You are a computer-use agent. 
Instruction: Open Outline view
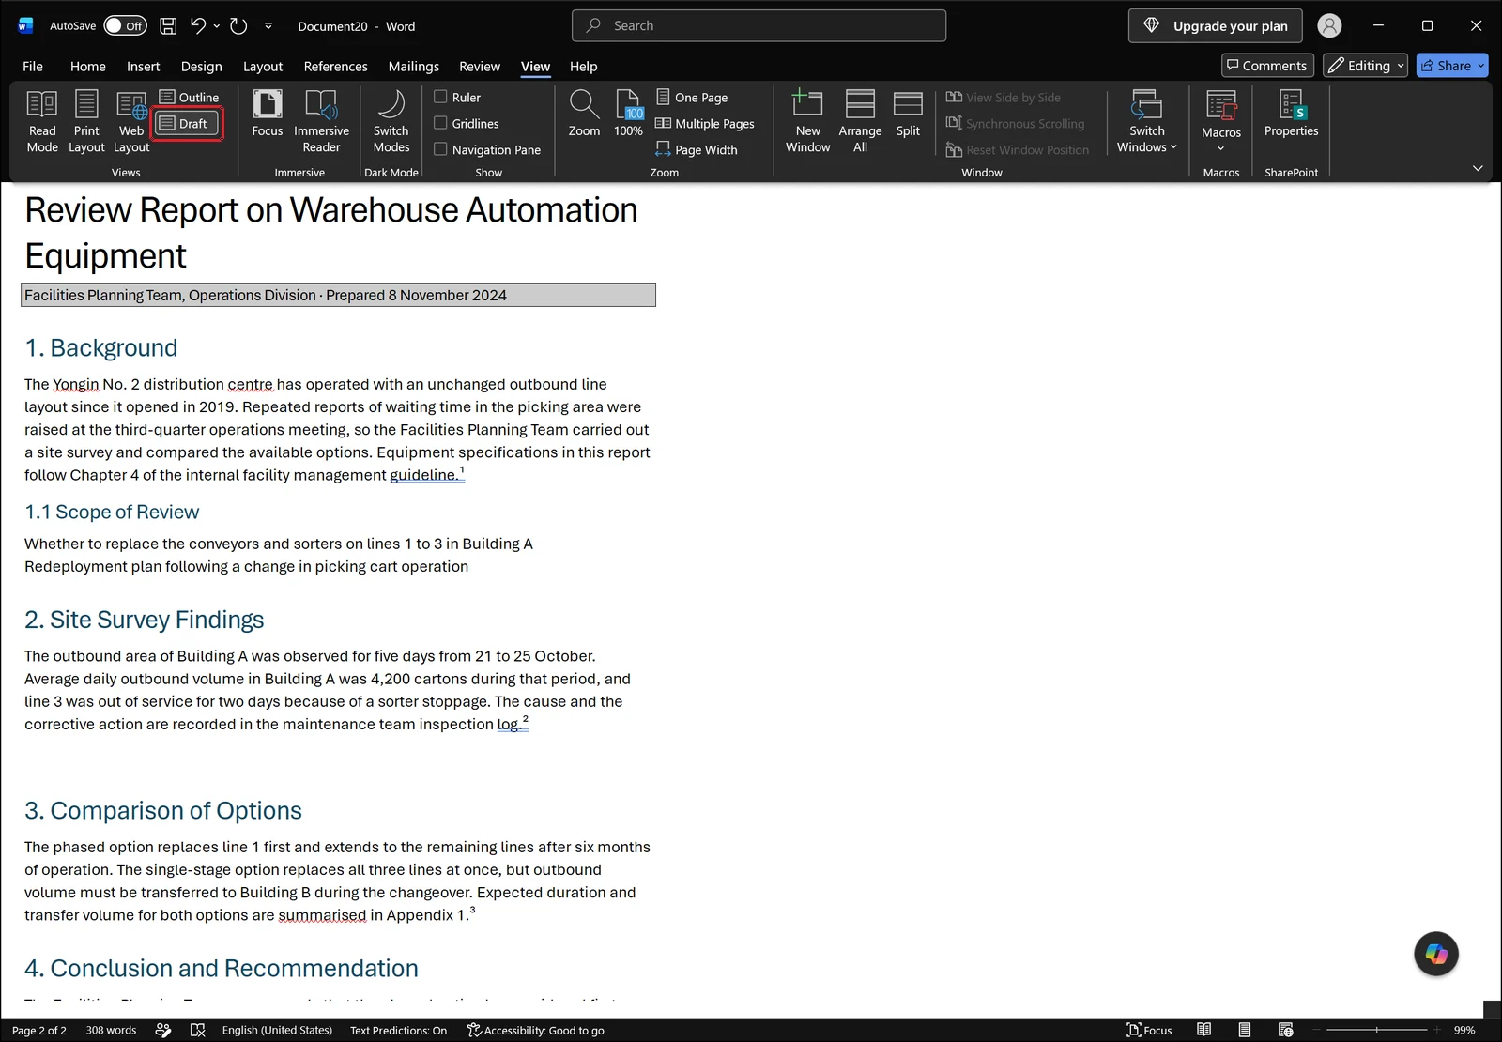point(189,97)
